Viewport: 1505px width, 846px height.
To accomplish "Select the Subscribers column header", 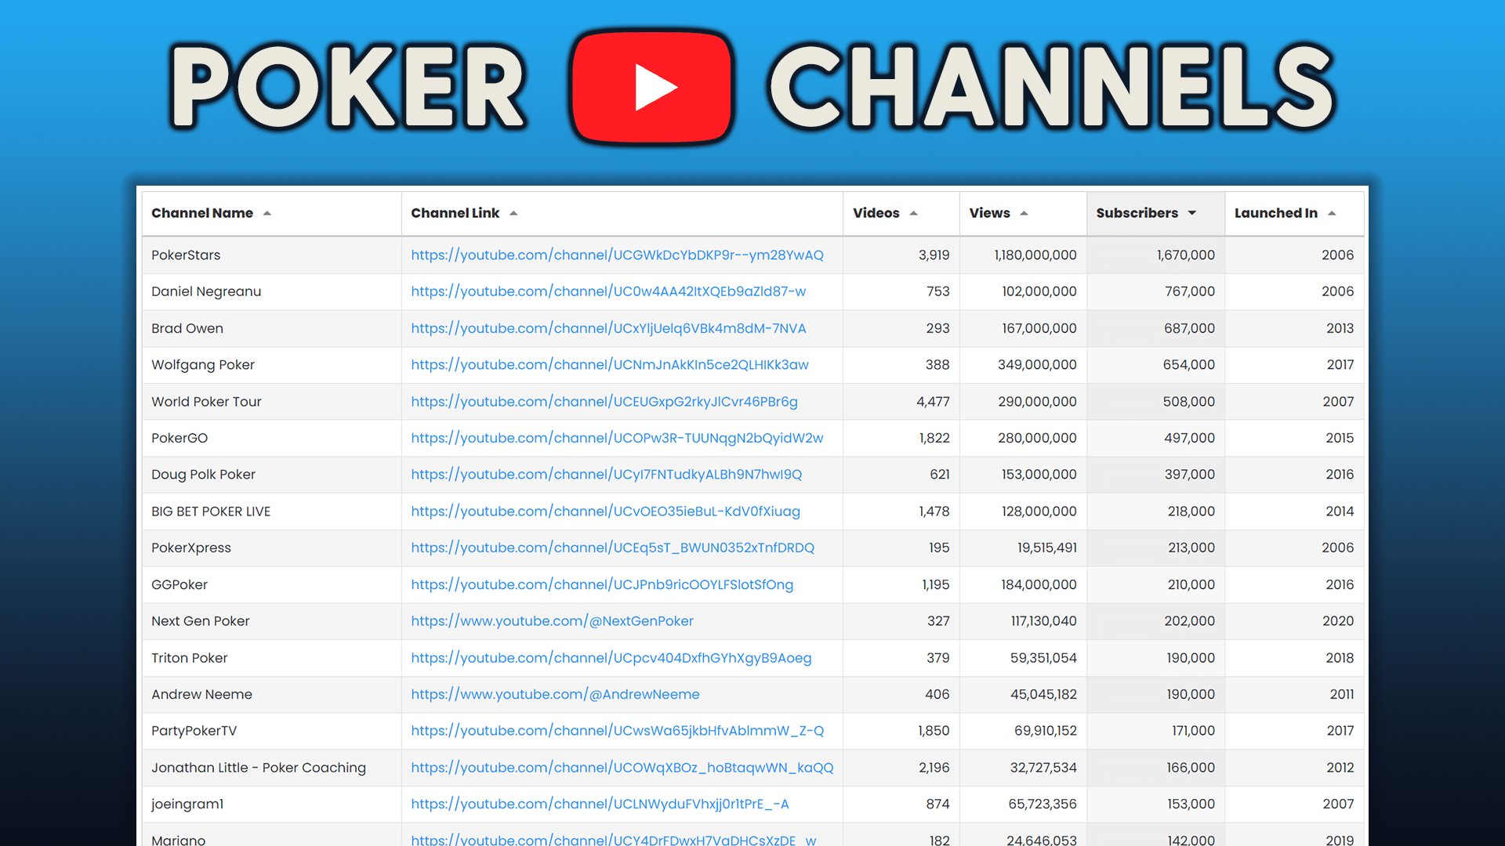I will pyautogui.click(x=1137, y=212).
